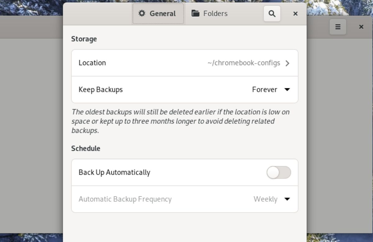Image resolution: width=373 pixels, height=242 pixels.
Task: Click the Location row labeled chromebook-configs
Action: point(185,63)
